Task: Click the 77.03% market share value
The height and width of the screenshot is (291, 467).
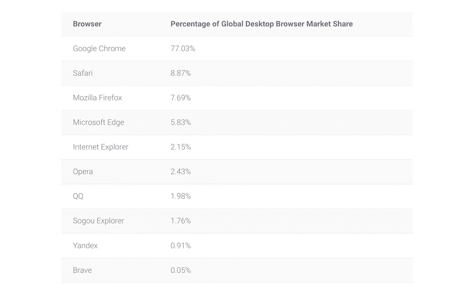Action: coord(183,49)
